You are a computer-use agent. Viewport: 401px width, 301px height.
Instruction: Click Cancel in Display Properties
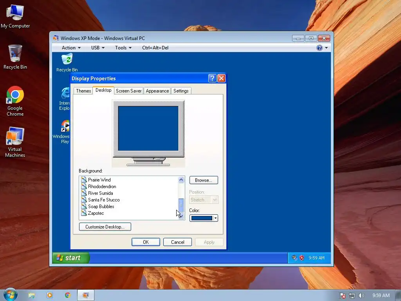click(x=177, y=242)
